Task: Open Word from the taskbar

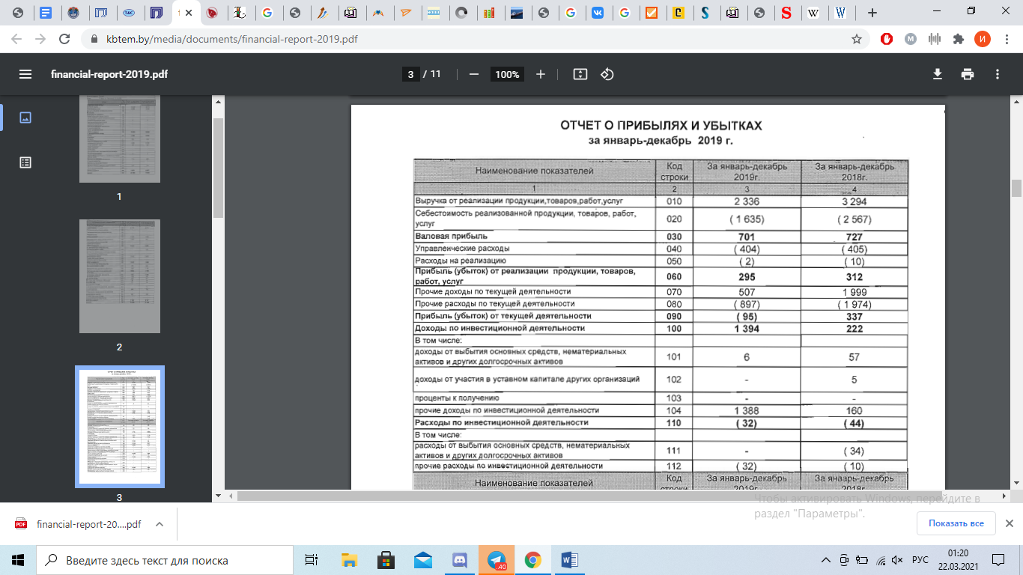Action: (570, 559)
